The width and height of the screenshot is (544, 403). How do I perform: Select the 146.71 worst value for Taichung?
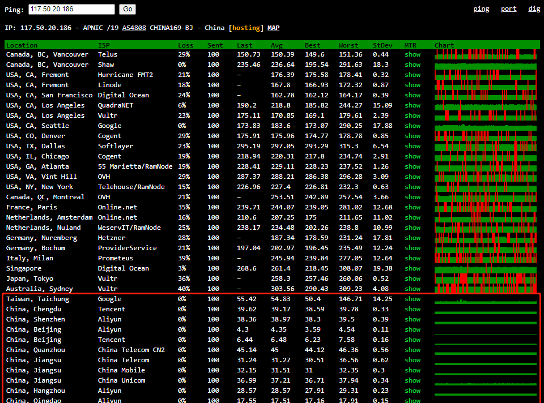pos(350,299)
